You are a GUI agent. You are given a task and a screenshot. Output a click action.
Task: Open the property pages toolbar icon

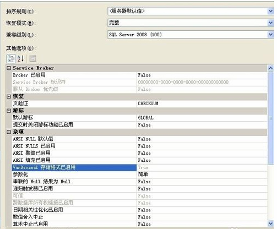(33, 59)
